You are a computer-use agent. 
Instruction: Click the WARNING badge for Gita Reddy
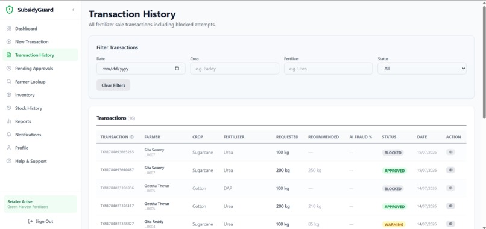pos(394,224)
